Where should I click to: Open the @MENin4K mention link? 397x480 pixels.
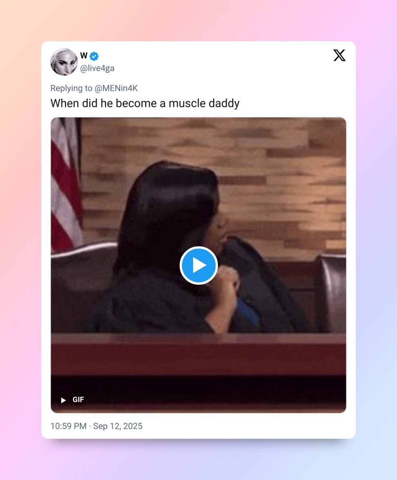point(116,88)
